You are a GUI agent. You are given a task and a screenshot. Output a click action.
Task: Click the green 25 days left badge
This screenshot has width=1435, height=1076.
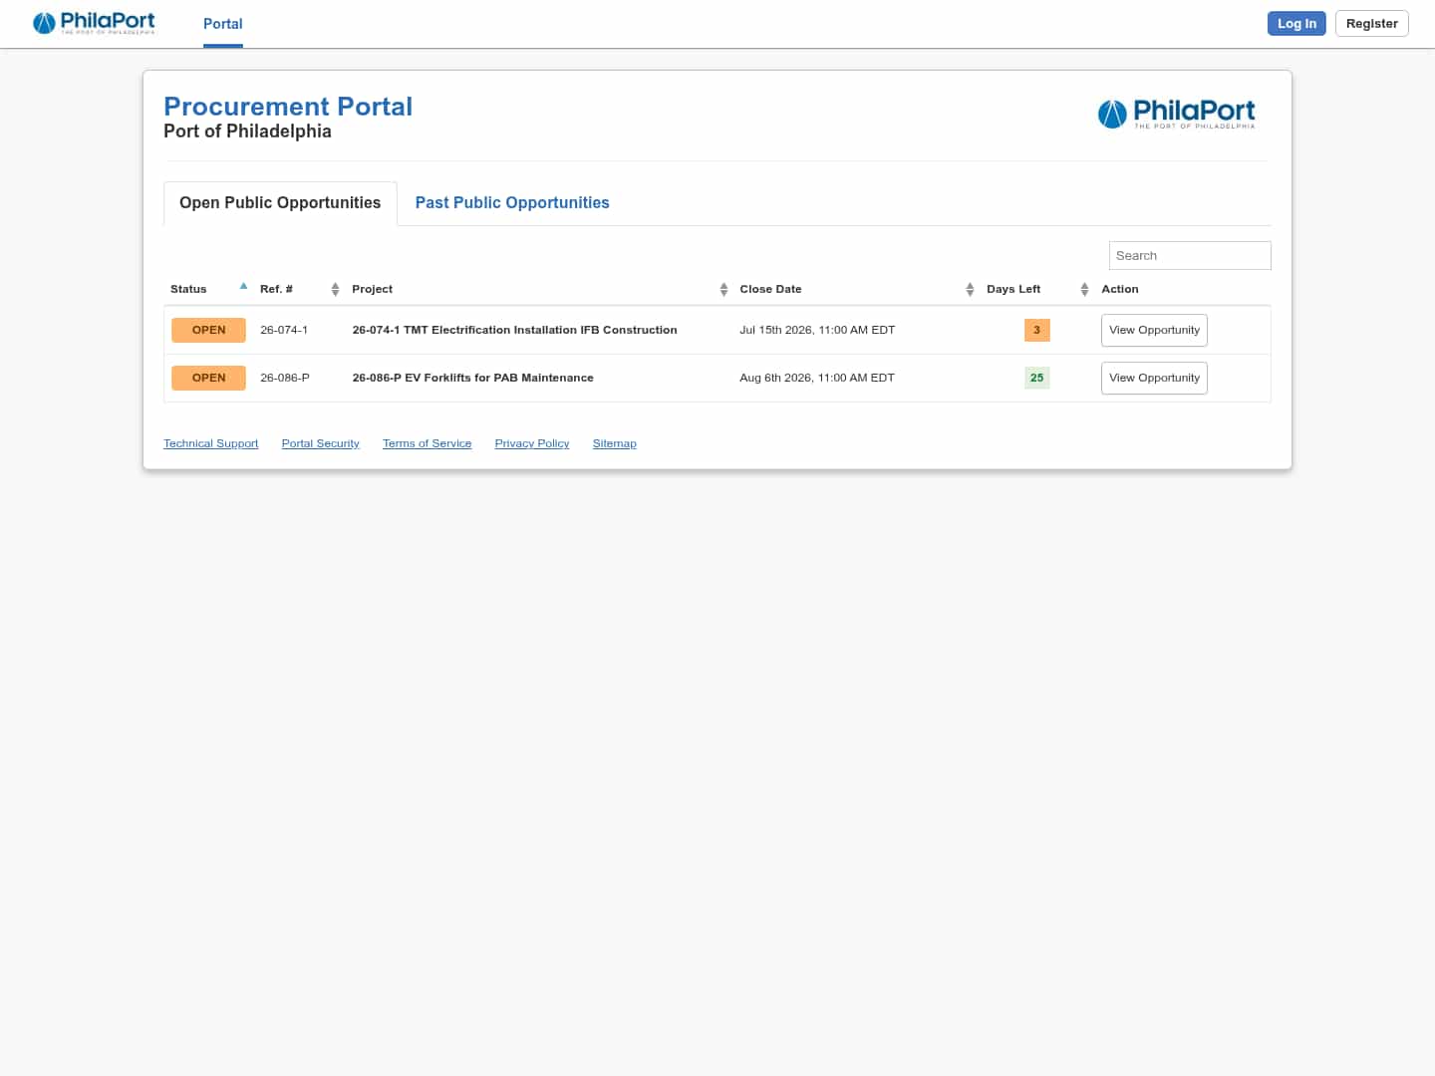pos(1036,378)
